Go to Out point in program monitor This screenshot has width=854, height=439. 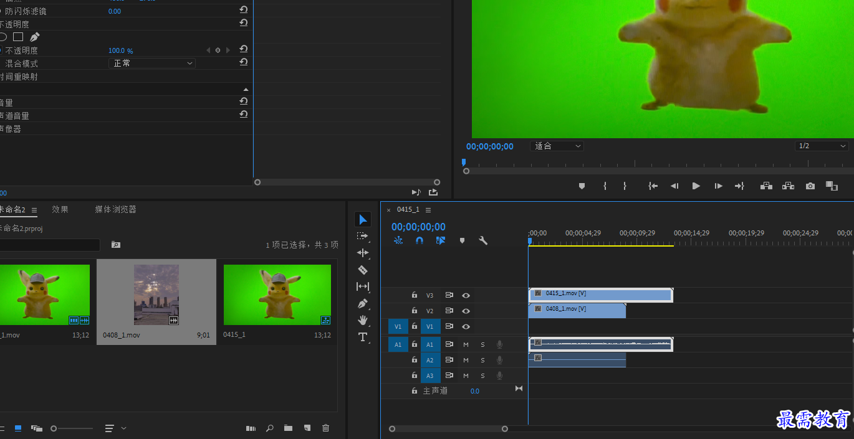tap(739, 186)
